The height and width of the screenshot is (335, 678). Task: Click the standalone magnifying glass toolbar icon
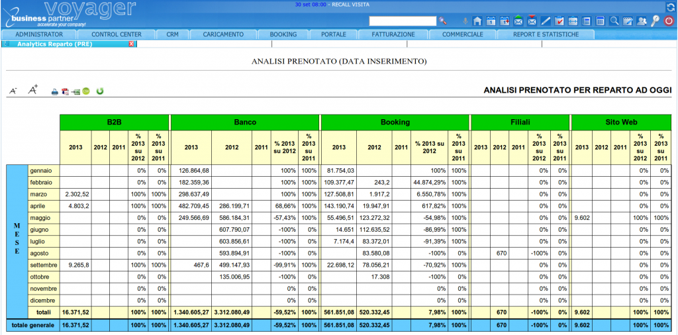[x=614, y=21]
